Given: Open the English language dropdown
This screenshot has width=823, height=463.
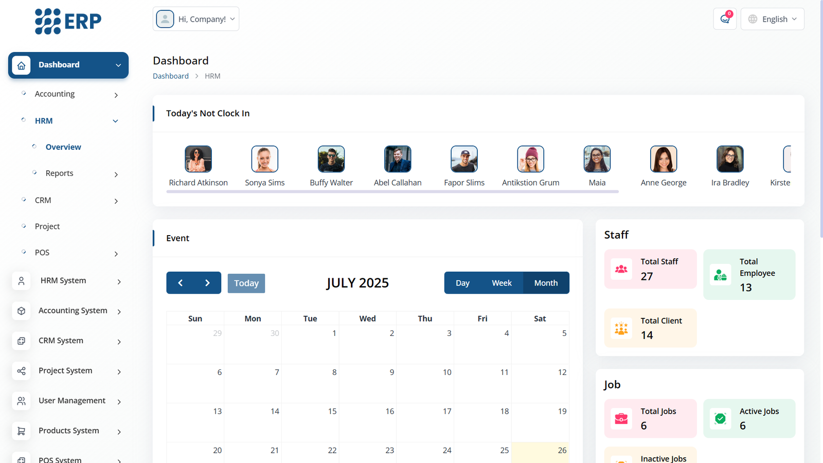Looking at the screenshot, I should (772, 19).
